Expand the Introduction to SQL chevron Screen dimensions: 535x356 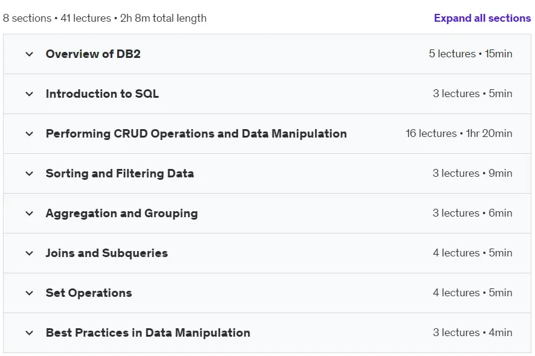pos(30,94)
